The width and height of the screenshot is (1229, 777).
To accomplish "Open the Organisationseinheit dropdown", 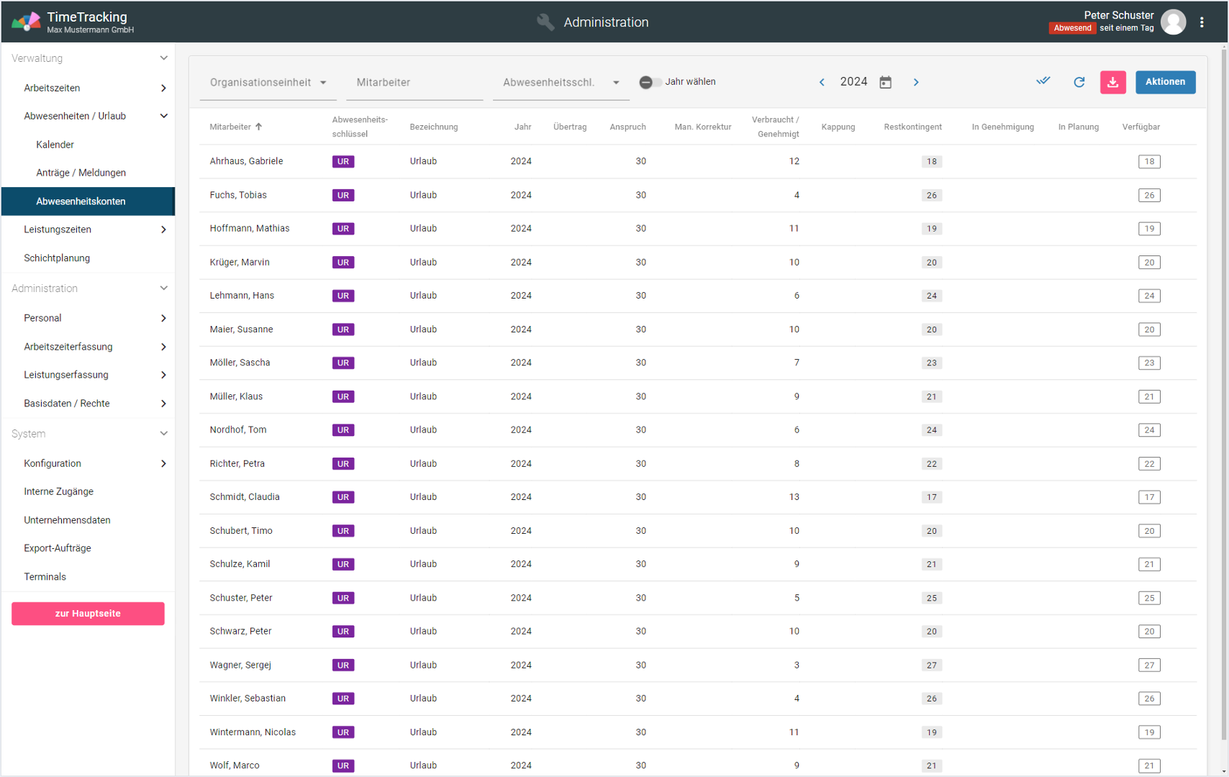I will click(x=268, y=83).
